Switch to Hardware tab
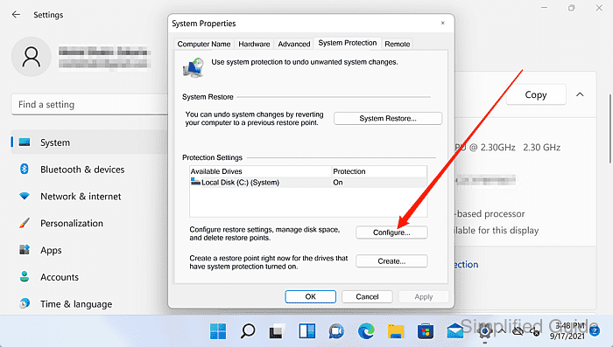The width and height of the screenshot is (613, 347). tap(254, 44)
